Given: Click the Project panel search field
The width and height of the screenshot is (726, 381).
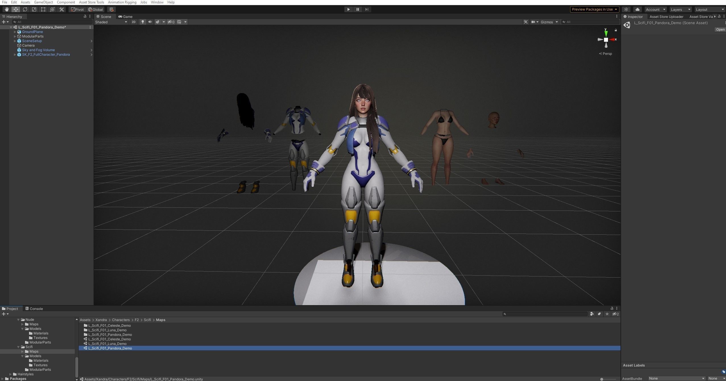Looking at the screenshot, I should point(545,314).
